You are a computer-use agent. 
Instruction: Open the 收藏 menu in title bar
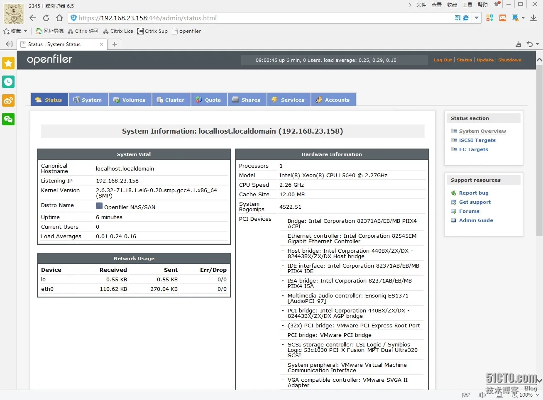point(452,5)
